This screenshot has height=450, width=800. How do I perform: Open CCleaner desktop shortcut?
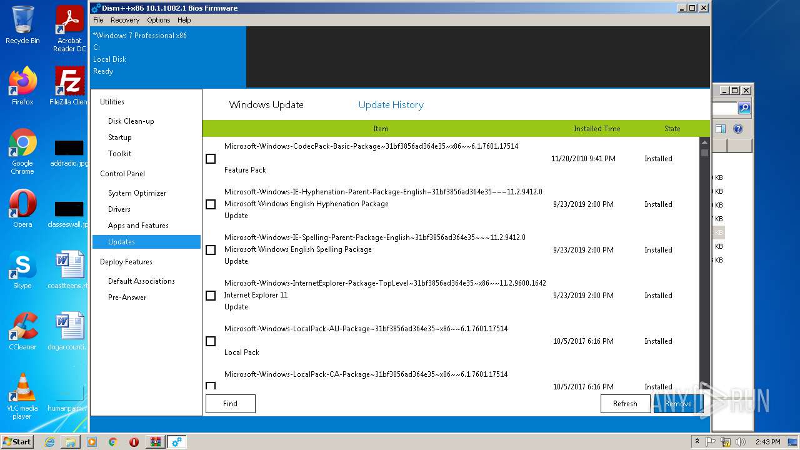22,331
